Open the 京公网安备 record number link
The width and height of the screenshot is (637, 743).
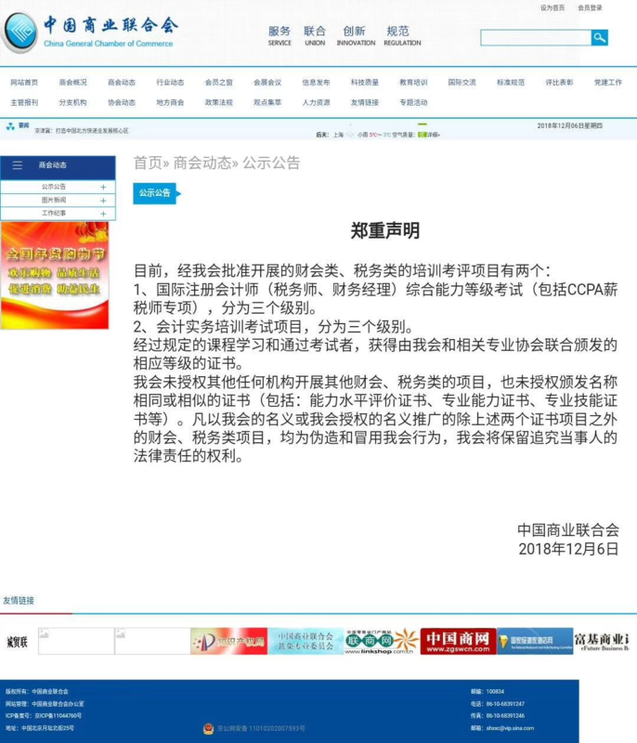click(x=261, y=729)
